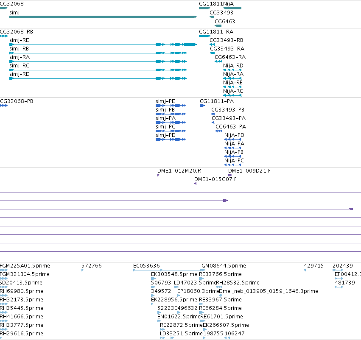Select RE33766.5prime EST
This screenshot has height=340, width=361.
pyautogui.click(x=201, y=279)
